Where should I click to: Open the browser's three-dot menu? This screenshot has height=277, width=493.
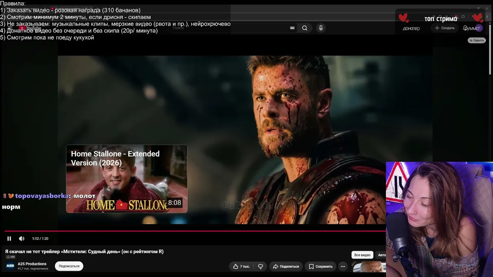(x=487, y=17)
